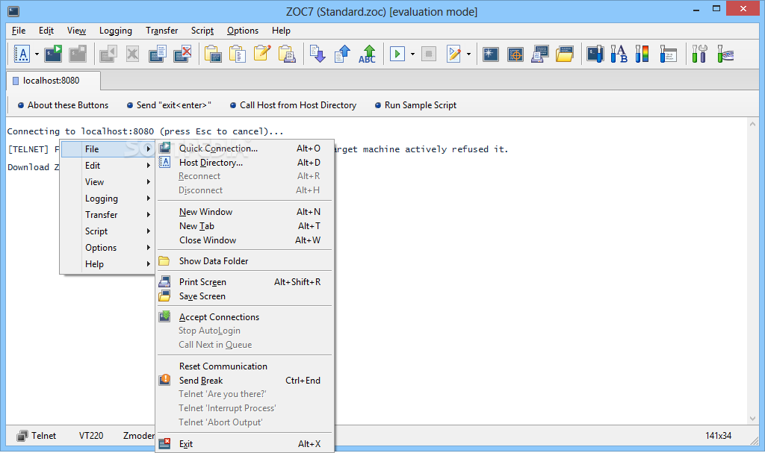Expand the Host Directory dropdown arrow in toolbar
This screenshot has height=453, width=765.
37,54
